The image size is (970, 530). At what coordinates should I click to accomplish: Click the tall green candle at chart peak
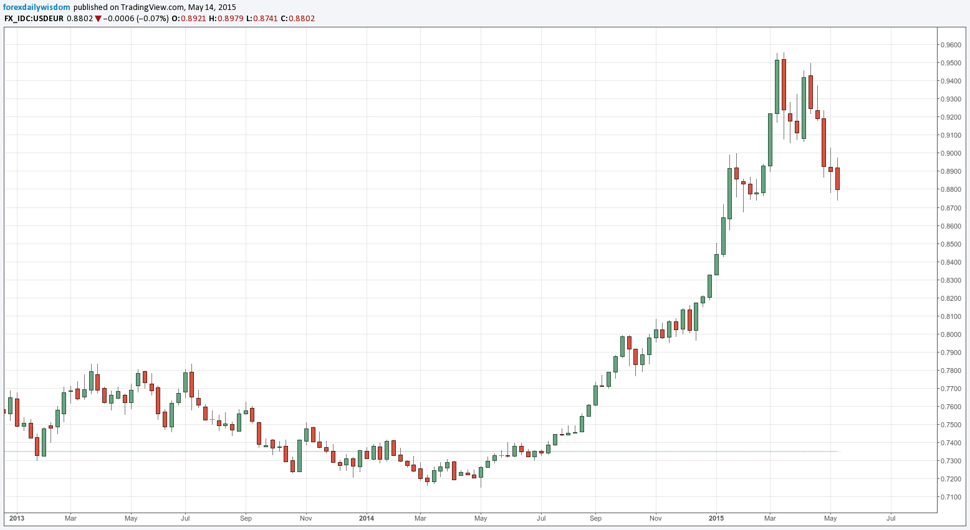777,87
